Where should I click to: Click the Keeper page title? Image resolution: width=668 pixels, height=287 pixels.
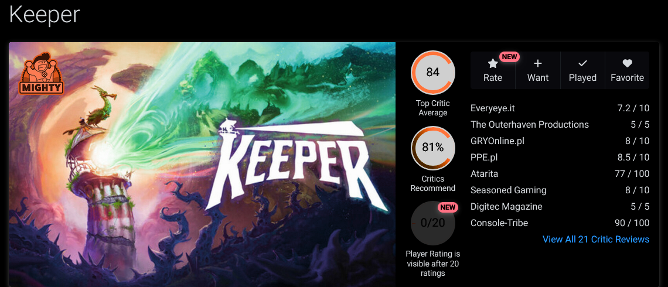coord(45,14)
